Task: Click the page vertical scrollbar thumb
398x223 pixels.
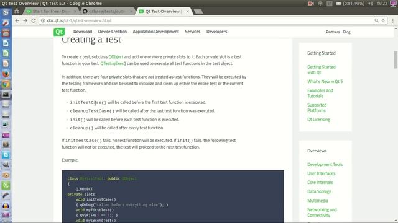Action: [396, 59]
